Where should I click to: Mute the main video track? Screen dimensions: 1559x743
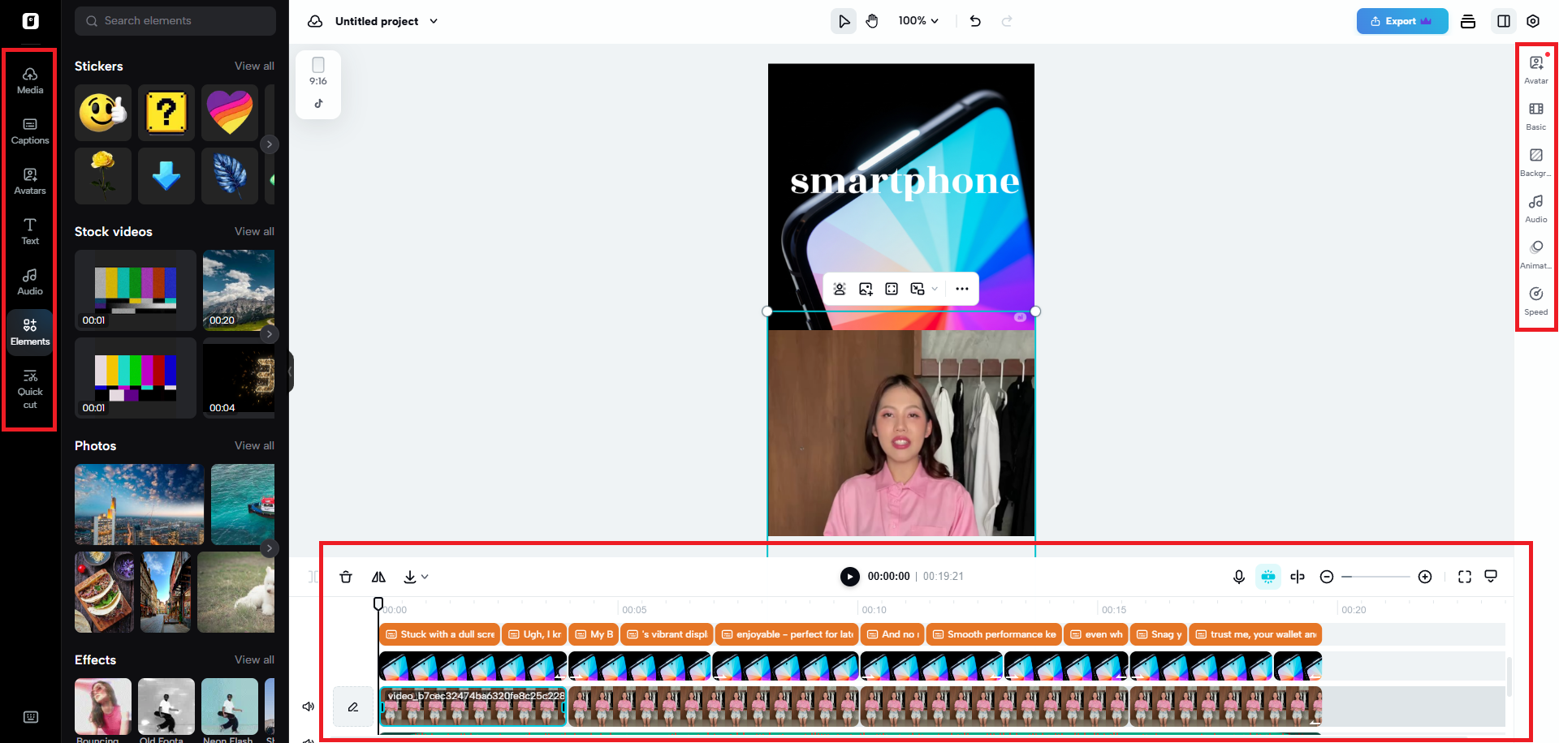point(308,706)
